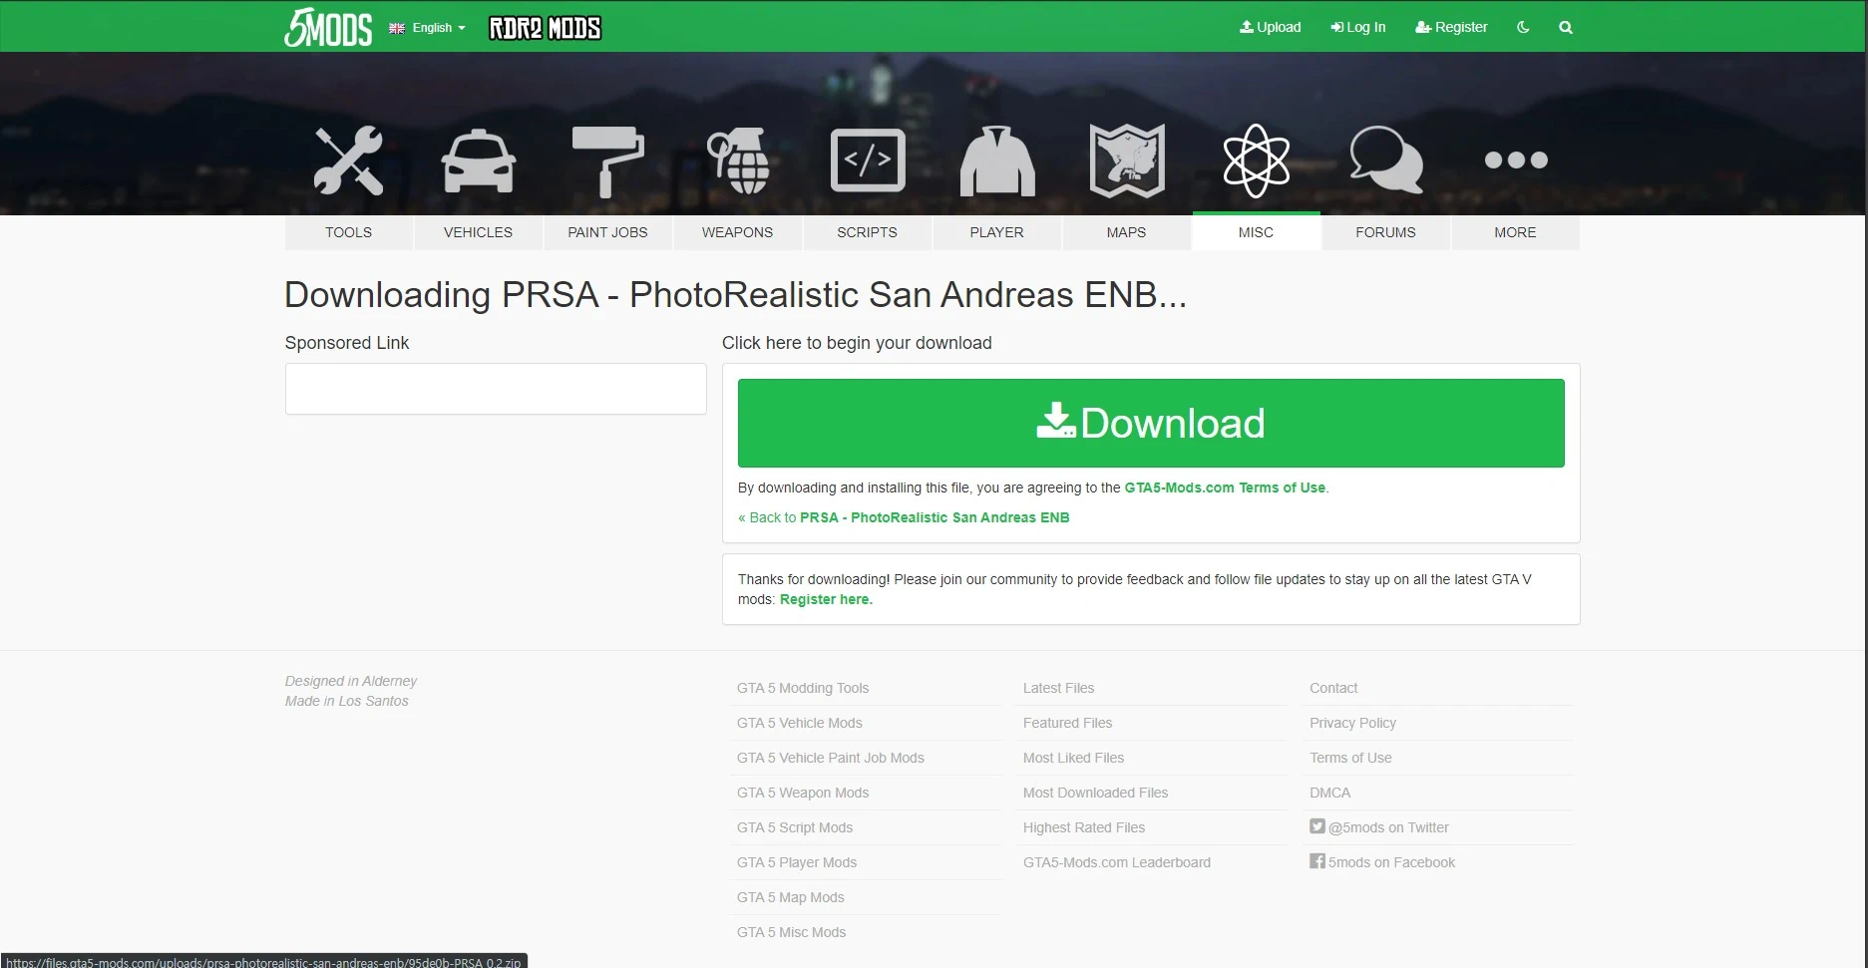Open Highest Rated Files footer link

tap(1084, 827)
